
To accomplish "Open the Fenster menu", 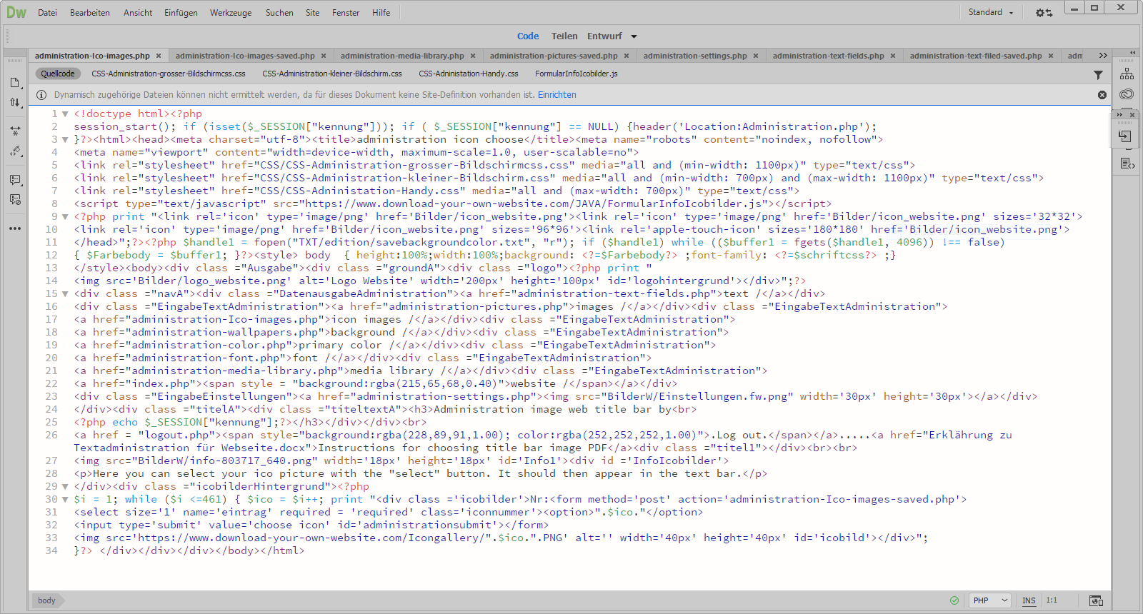I will click(x=346, y=13).
